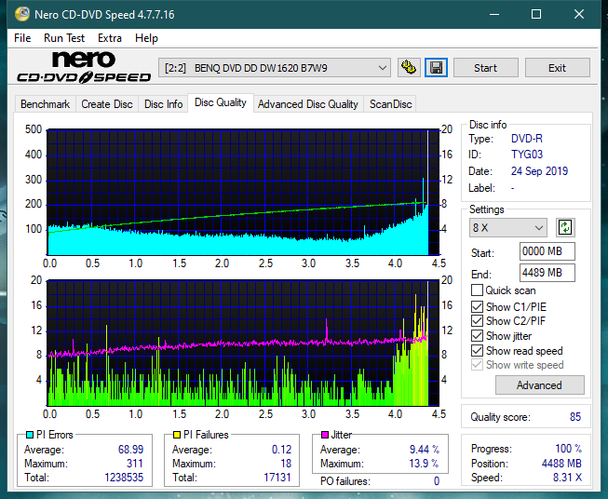Click the Jitter average 9.44 % value
Screen dimensions: 608x499
[x=425, y=450]
